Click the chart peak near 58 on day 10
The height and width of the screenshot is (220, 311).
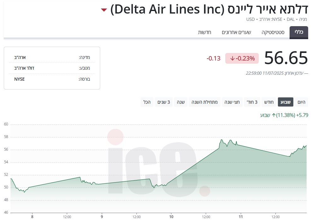[x=222, y=140]
